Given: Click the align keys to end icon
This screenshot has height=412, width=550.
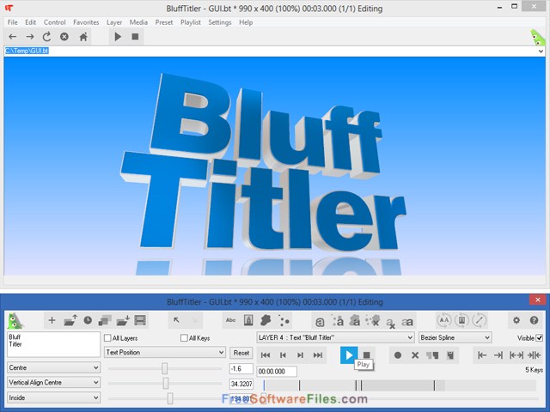Looking at the screenshot, I should tap(498, 355).
